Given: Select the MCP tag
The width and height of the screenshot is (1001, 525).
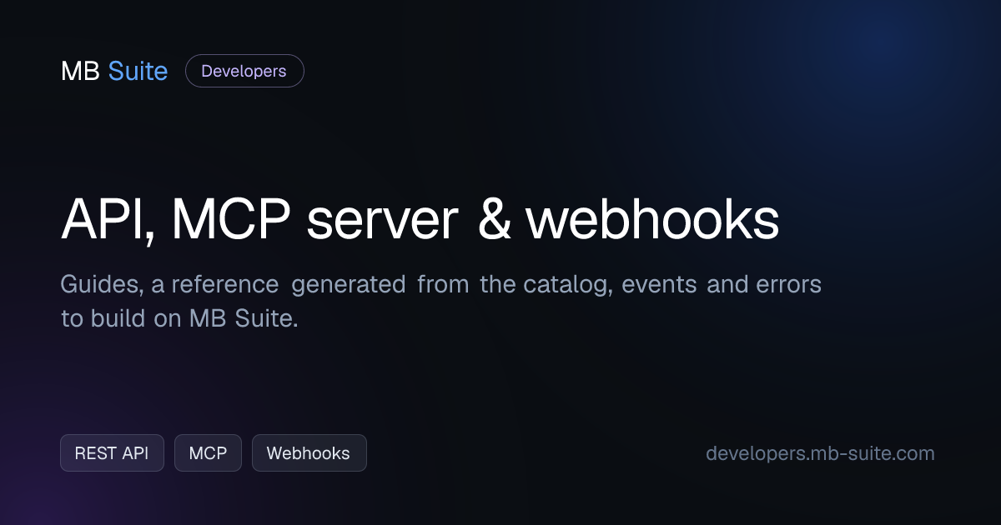Looking at the screenshot, I should click(208, 453).
